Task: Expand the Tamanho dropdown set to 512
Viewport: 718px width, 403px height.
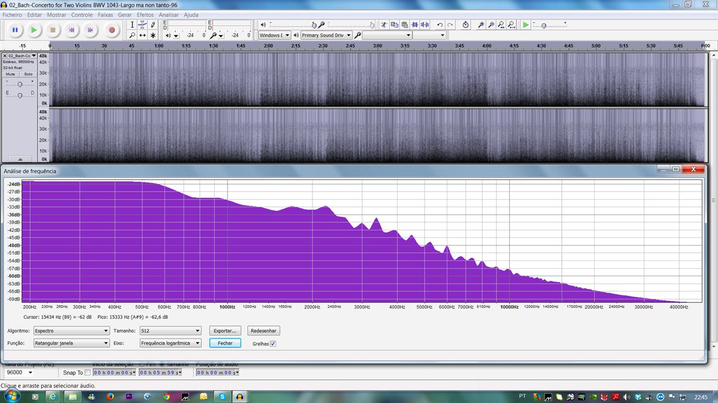Action: tap(170, 331)
